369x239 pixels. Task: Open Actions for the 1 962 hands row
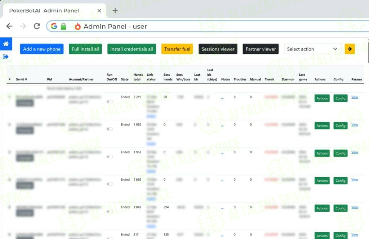322,126
